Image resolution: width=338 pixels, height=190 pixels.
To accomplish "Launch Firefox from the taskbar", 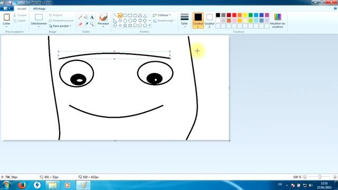I will tap(22, 185).
